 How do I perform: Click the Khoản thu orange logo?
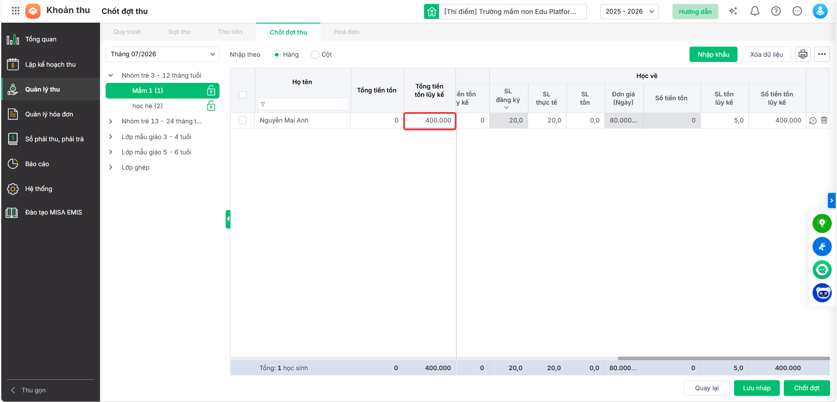pyautogui.click(x=33, y=11)
